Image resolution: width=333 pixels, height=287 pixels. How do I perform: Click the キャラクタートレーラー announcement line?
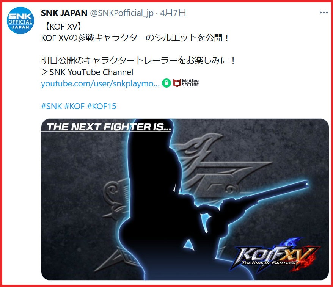coord(138,61)
